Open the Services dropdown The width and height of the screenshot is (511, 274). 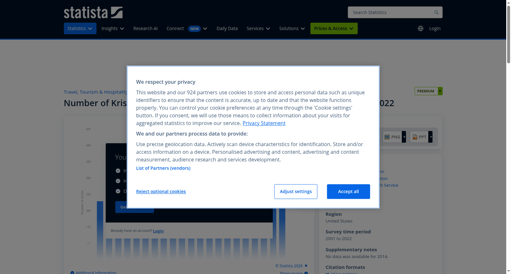[x=258, y=28]
